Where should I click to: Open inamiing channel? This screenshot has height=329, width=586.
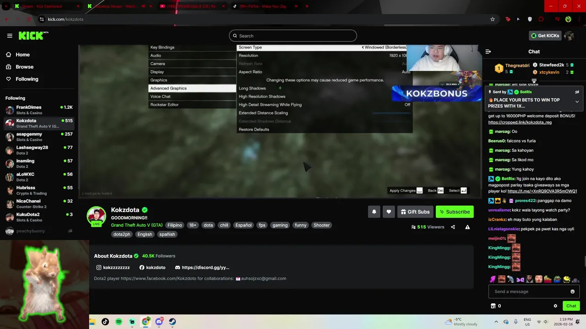click(x=39, y=163)
